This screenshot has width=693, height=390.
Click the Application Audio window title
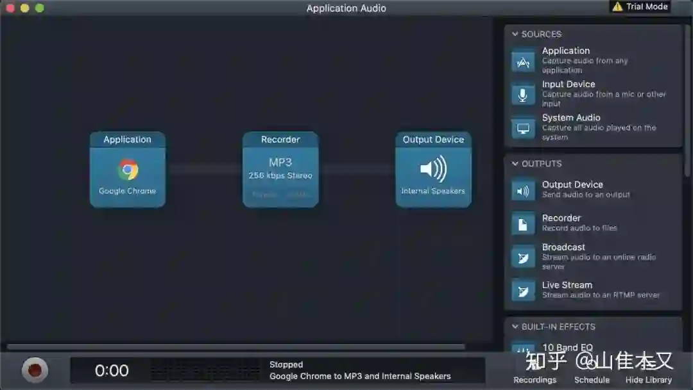pyautogui.click(x=346, y=8)
